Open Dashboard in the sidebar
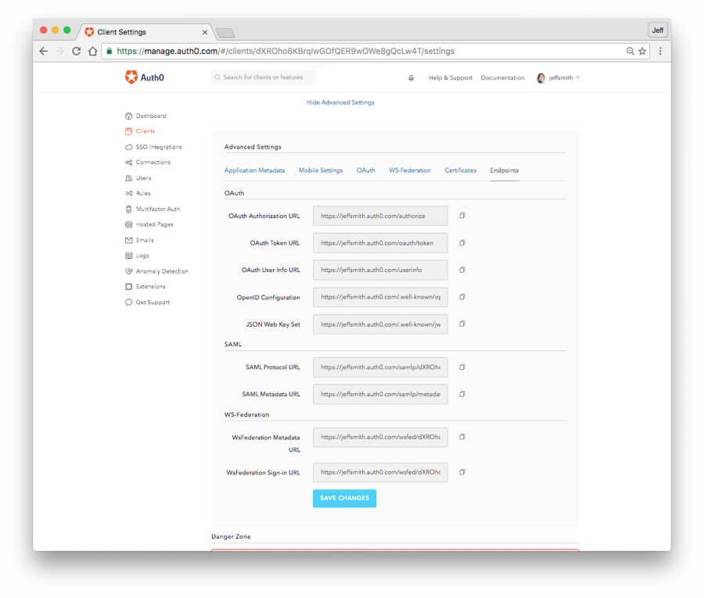704x598 pixels. [x=145, y=116]
